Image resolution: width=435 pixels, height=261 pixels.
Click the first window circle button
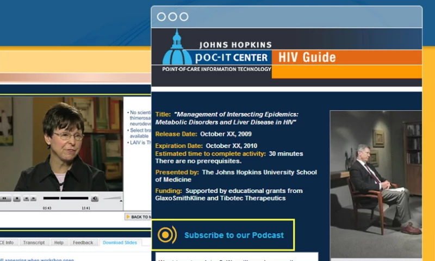coord(161,17)
